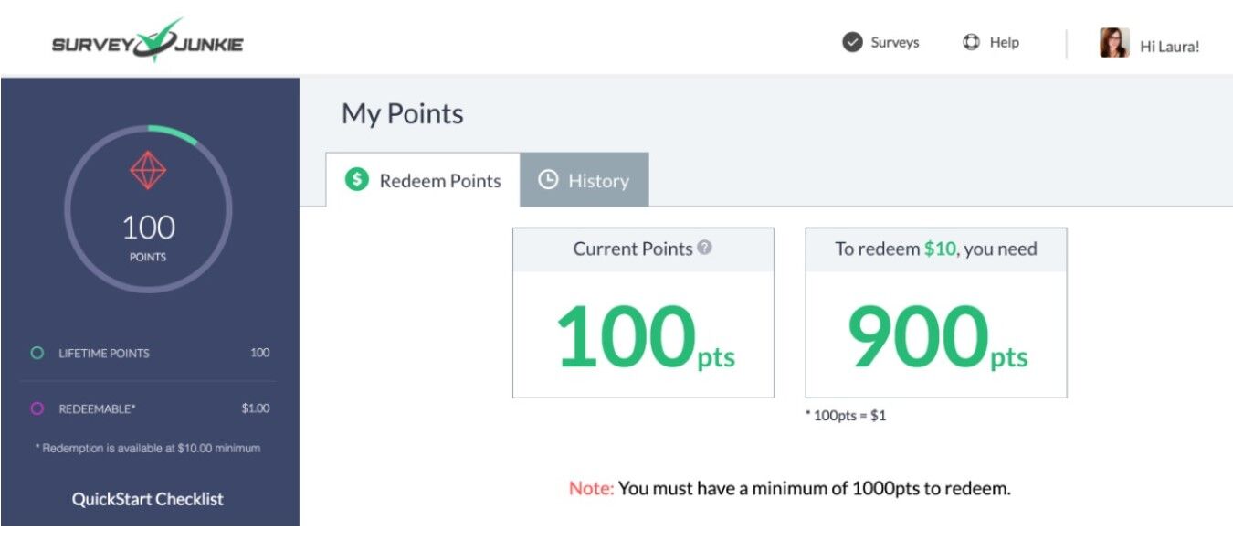
Task: Click the Lifetime Points teal circle
Action: [37, 353]
